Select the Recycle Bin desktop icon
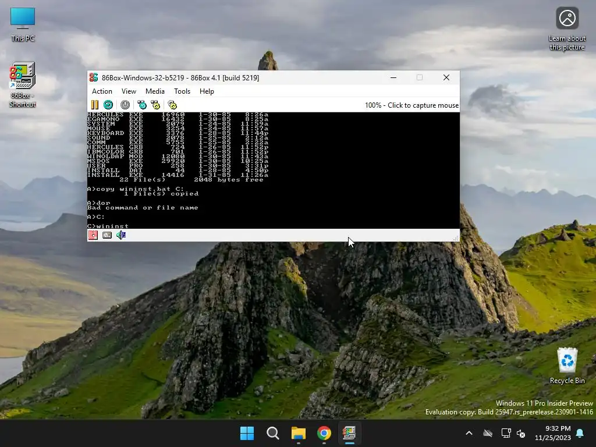The width and height of the screenshot is (596, 447). [567, 366]
